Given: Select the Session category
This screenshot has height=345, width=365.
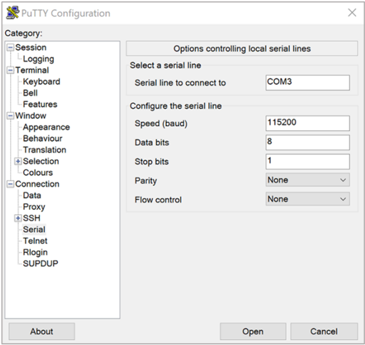Looking at the screenshot, I should 31,48.
